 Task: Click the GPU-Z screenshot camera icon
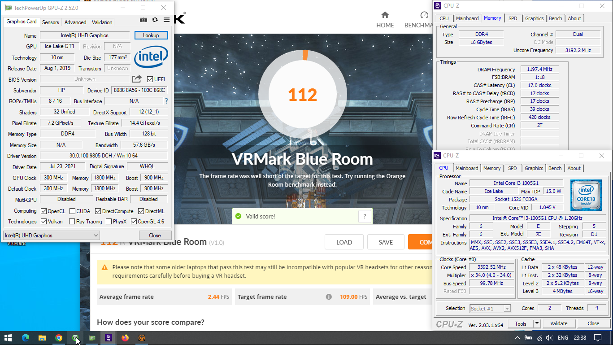(x=143, y=20)
